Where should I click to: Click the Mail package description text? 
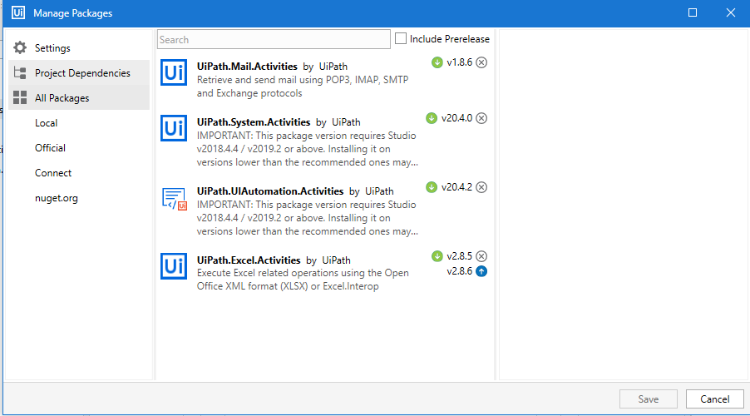click(303, 87)
